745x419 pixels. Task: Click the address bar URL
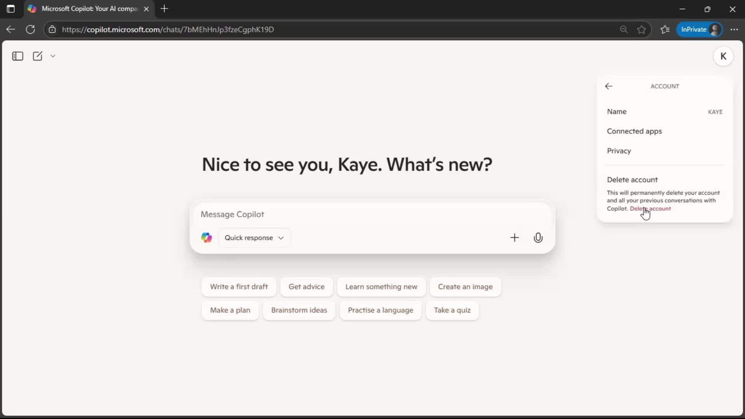tap(168, 29)
